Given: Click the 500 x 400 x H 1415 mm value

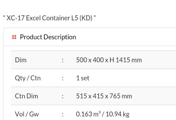Looking at the screenshot, I should (109, 60).
